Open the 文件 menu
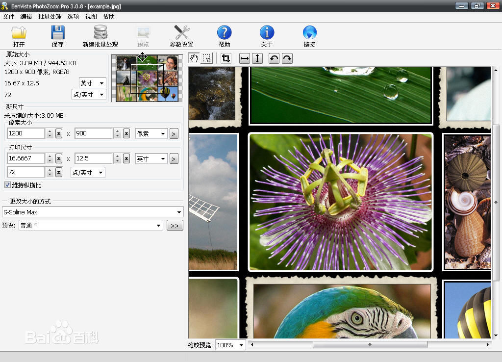 9,16
